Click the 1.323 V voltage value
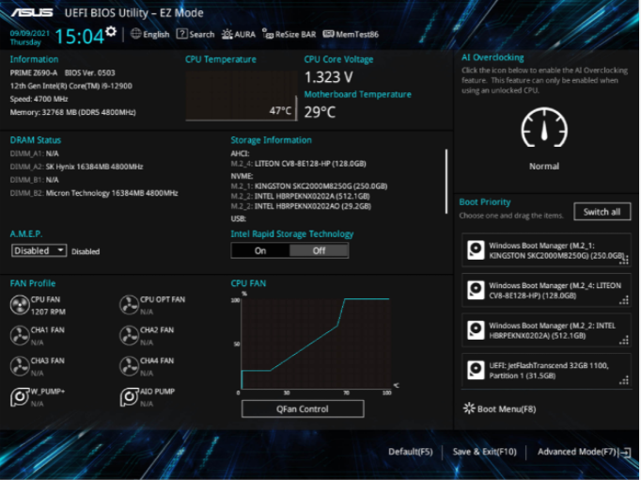641x480 pixels. (329, 77)
